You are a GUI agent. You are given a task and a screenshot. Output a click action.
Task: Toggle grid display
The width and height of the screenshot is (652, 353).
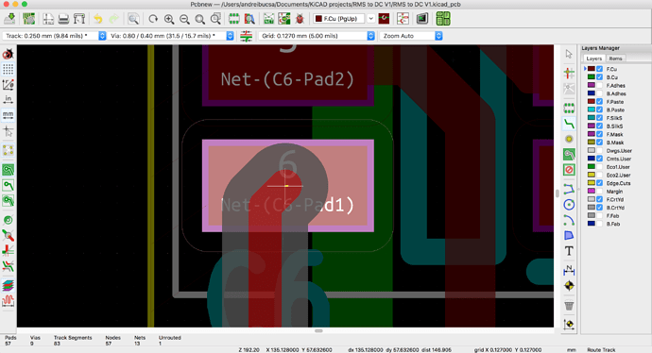[8, 69]
